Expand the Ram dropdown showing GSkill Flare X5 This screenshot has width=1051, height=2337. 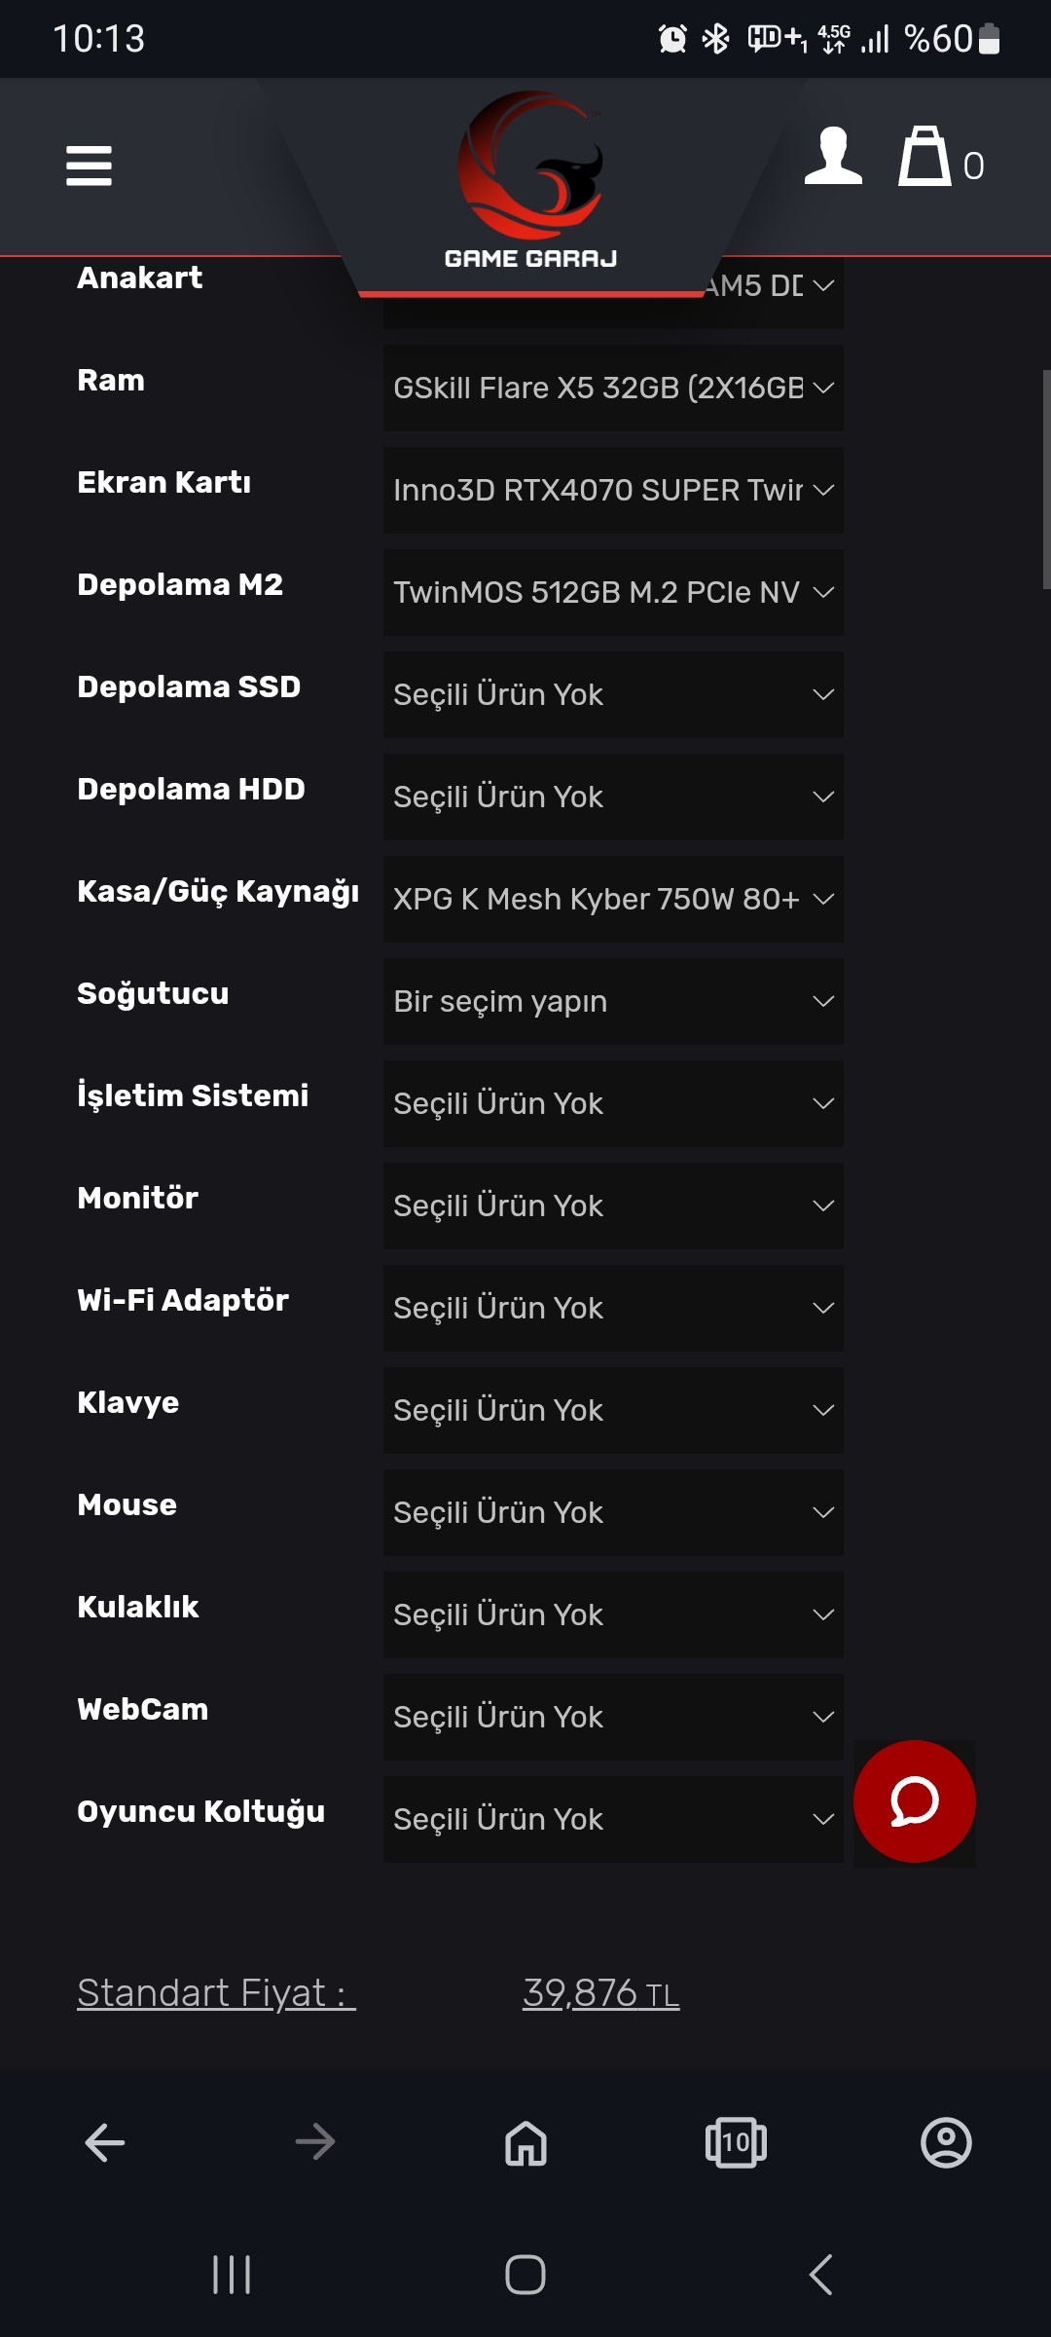coord(613,388)
